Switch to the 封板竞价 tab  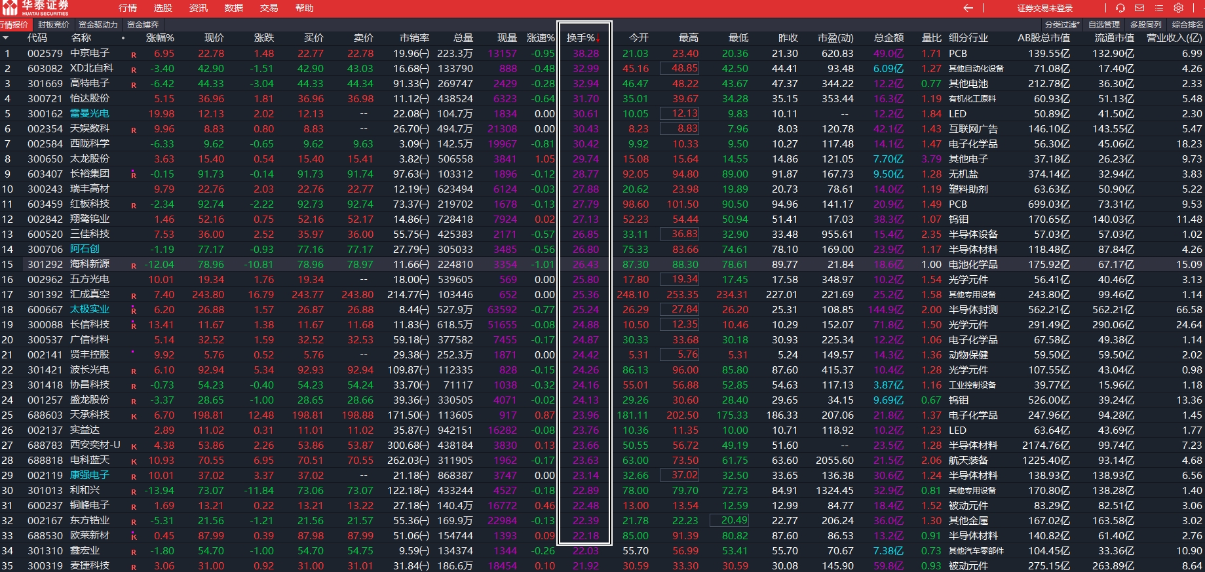54,24
